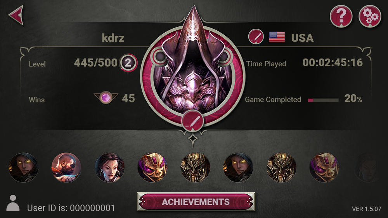This screenshot has height=218, width=388.
Task: Select the first dark horned armor avatar
Action: tap(195, 167)
